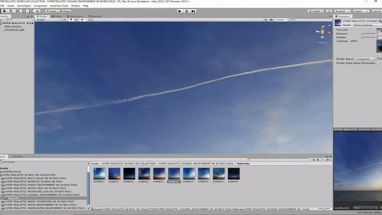Open the Layout dropdown
The width and height of the screenshot is (382, 215).
point(377,11)
